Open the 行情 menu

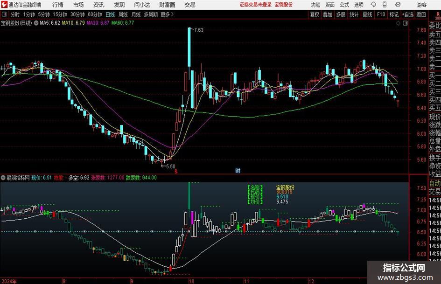[58, 5]
